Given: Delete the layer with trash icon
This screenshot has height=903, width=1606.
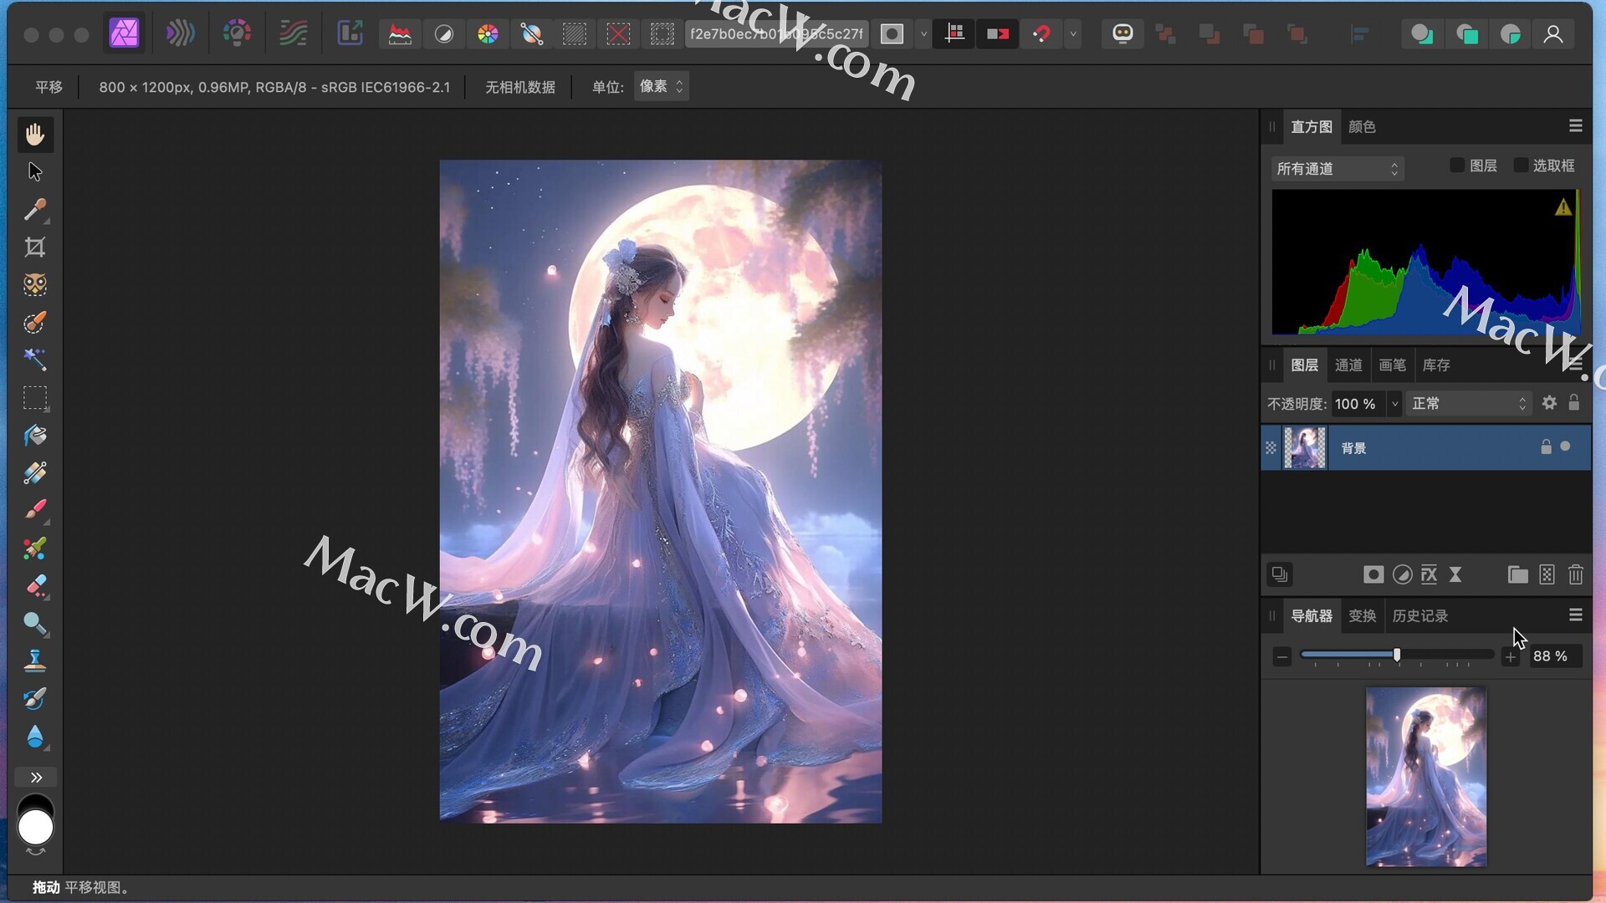Looking at the screenshot, I should click(1576, 574).
